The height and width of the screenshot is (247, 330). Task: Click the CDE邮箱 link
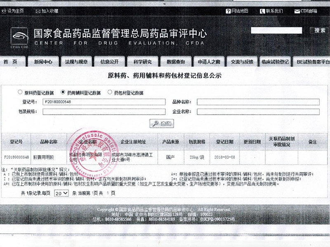(309, 11)
